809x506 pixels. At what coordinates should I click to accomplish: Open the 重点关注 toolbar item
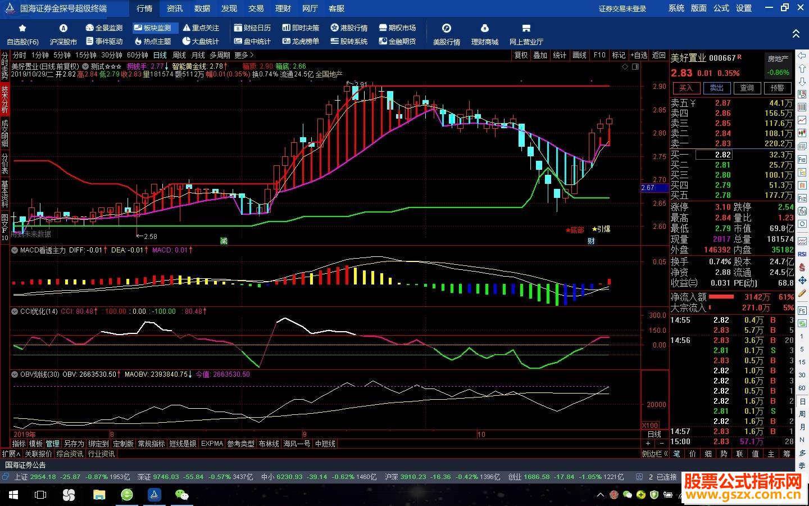pyautogui.click(x=200, y=28)
